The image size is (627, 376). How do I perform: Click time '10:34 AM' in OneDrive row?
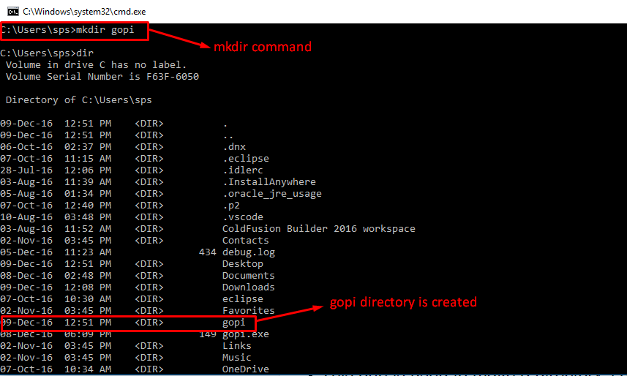(88, 369)
